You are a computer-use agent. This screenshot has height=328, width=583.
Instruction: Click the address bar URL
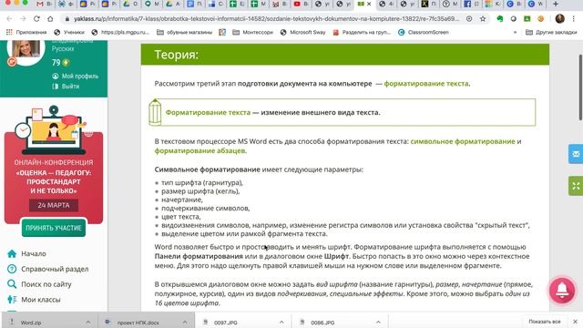tap(266, 18)
